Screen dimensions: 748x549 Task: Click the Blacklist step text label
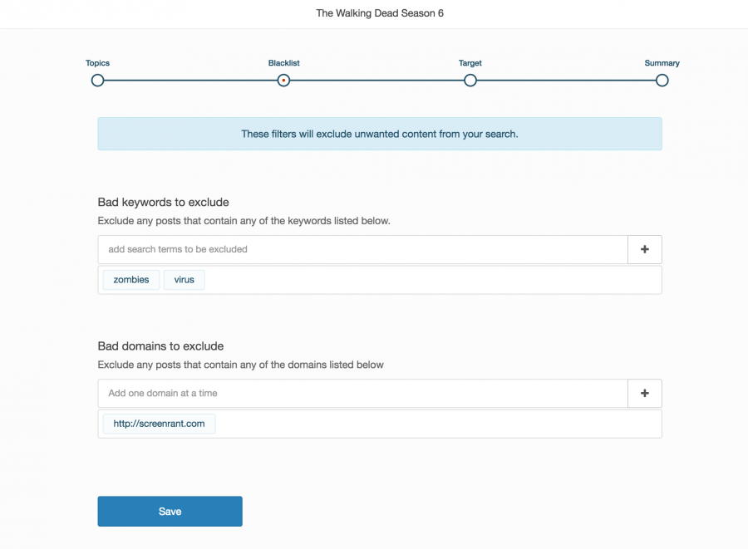coord(283,63)
